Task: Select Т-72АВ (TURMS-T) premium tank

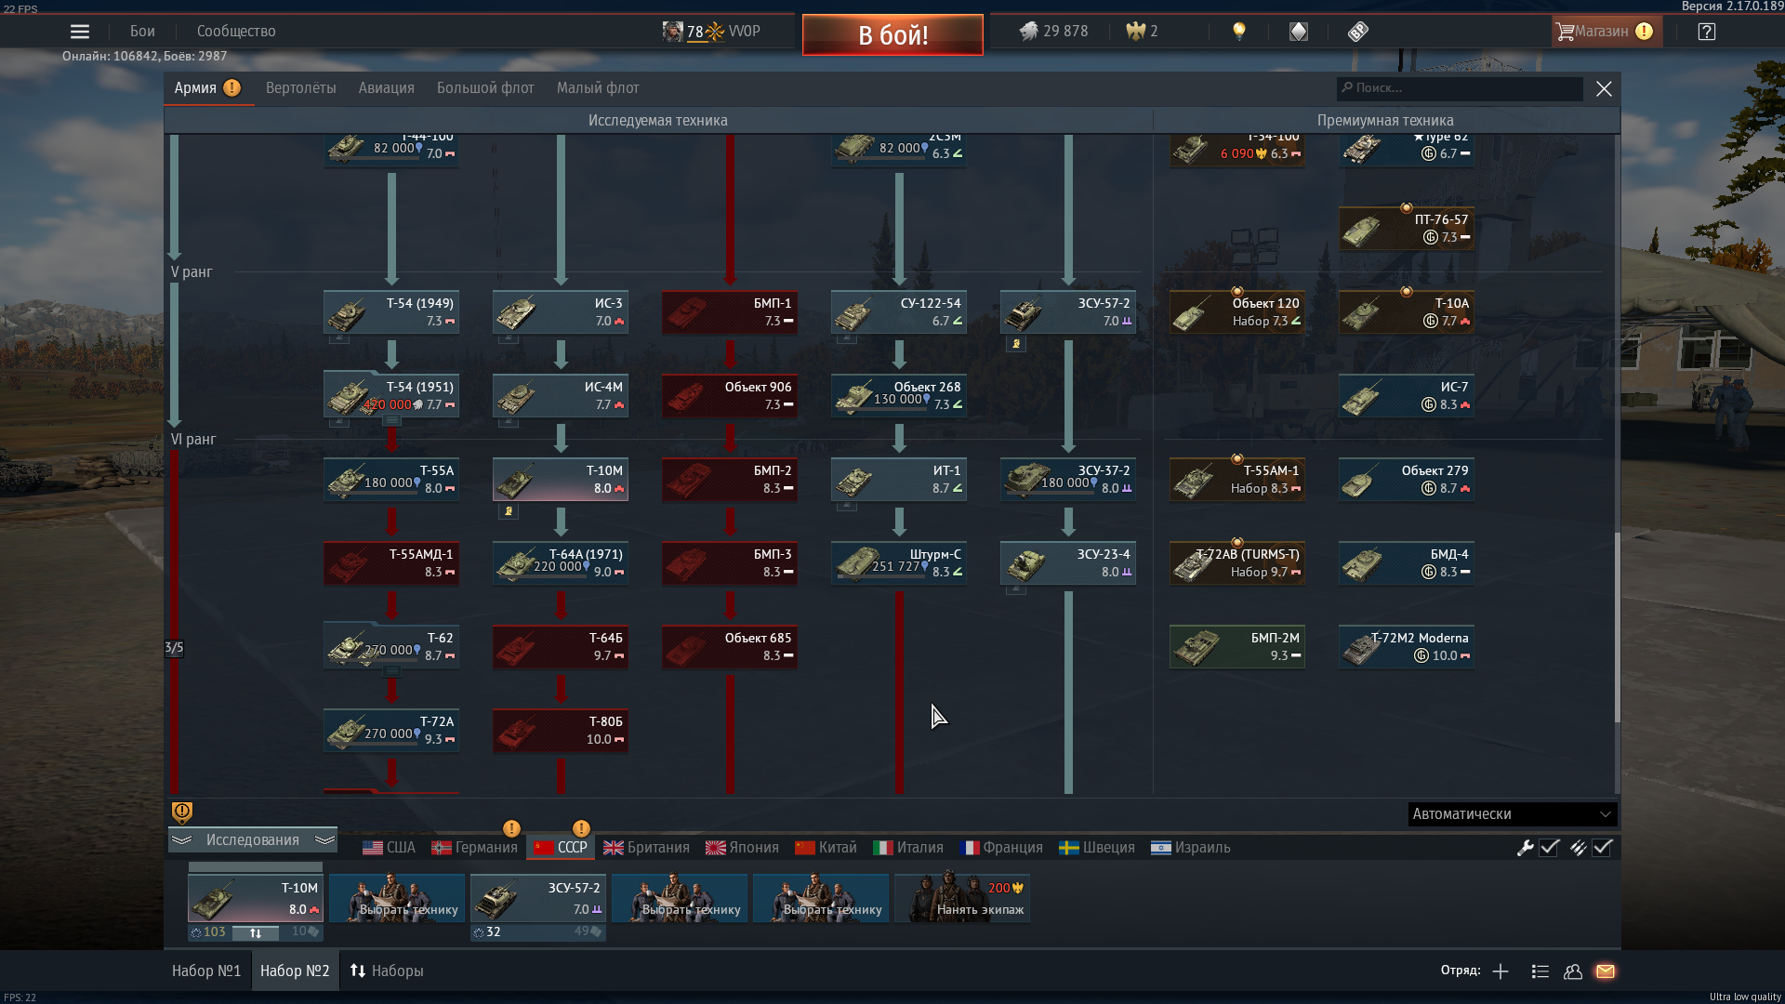Action: 1237,563
